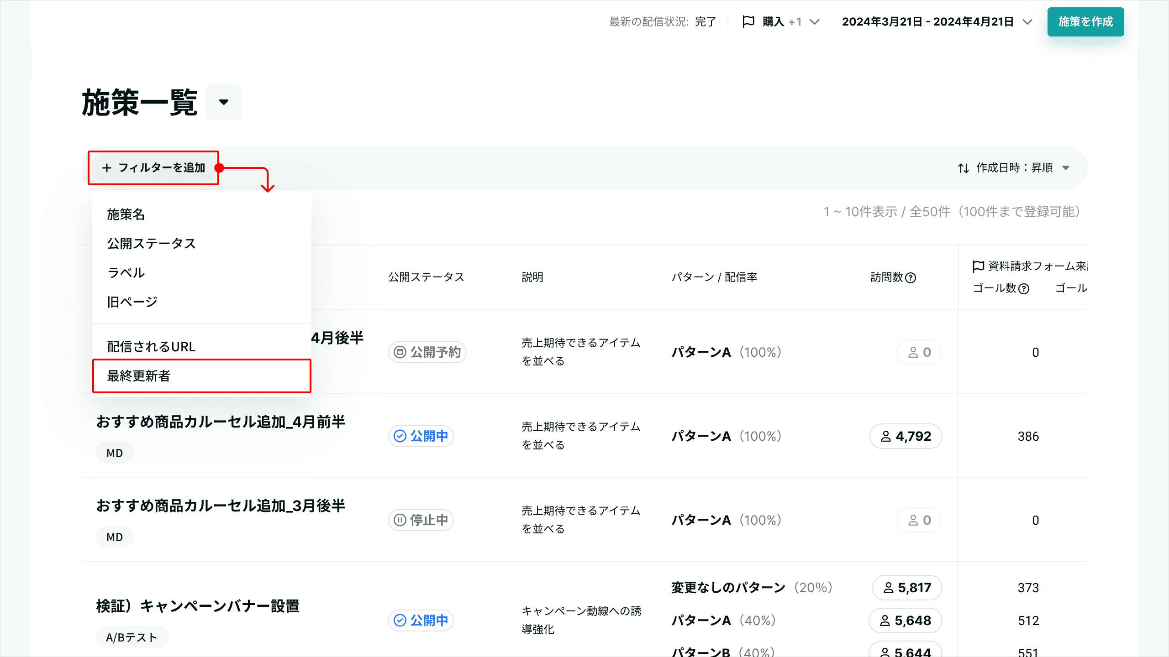Select 配信されるURL filter option
The image size is (1169, 657).
[x=151, y=347]
